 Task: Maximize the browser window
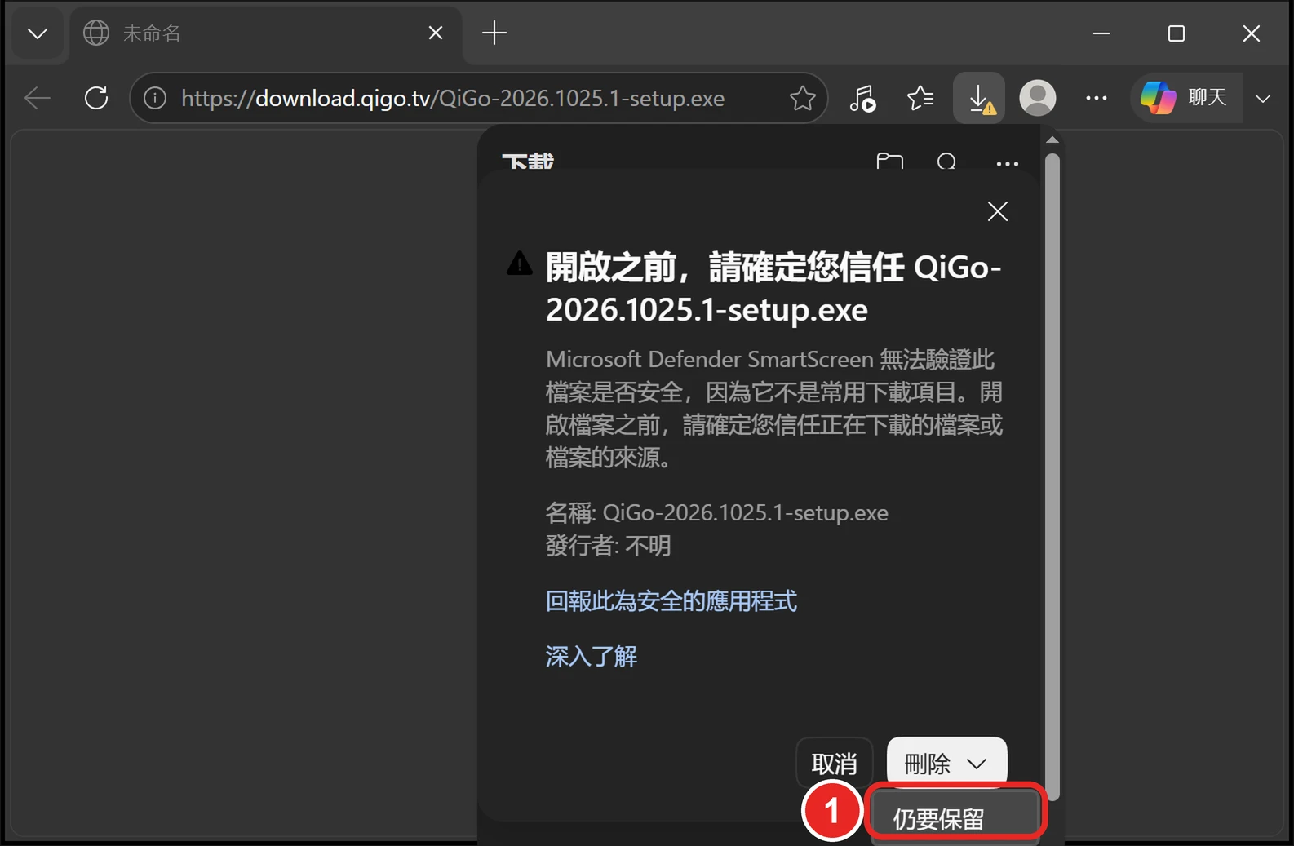coord(1177,33)
